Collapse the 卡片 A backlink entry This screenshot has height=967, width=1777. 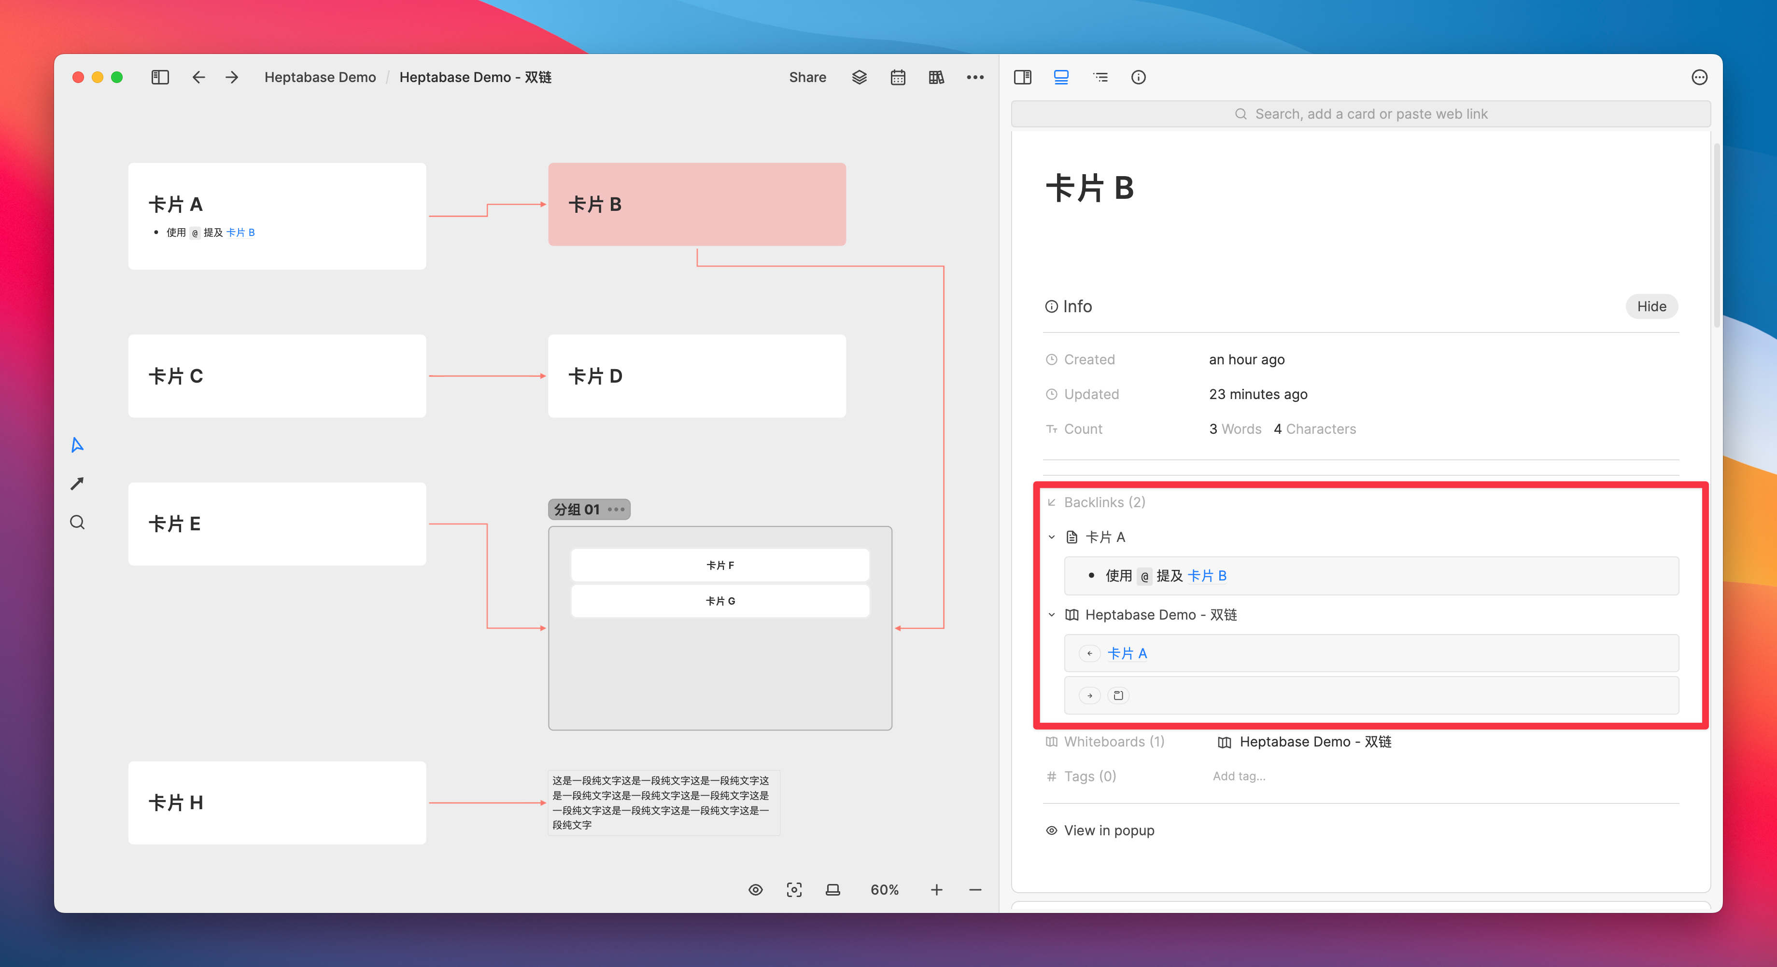1051,537
